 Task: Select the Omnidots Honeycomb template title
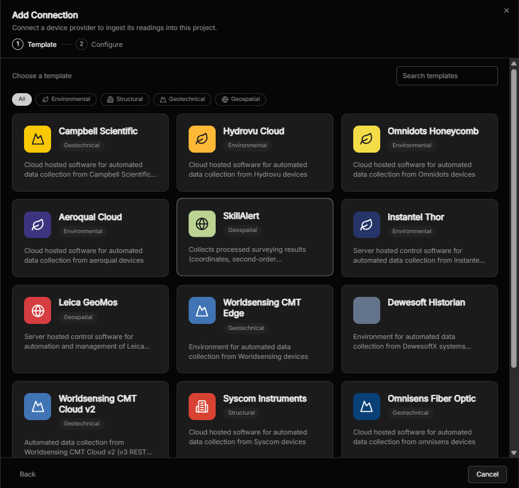pos(433,131)
